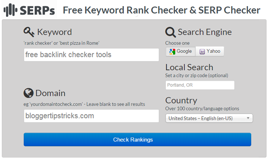Click the Search Engine heading
The height and width of the screenshot is (159, 268).
click(205, 32)
